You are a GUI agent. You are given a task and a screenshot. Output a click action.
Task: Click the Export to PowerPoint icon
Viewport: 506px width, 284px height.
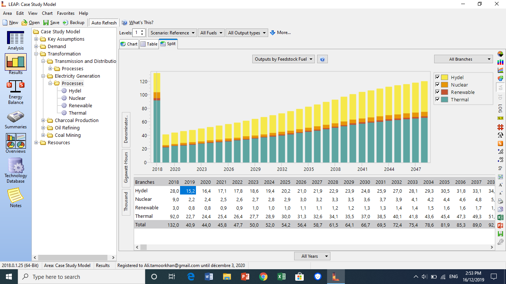[500, 226]
